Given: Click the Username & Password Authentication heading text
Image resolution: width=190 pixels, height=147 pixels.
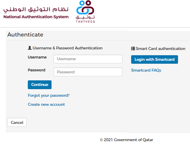Looking at the screenshot, I should [68, 48].
